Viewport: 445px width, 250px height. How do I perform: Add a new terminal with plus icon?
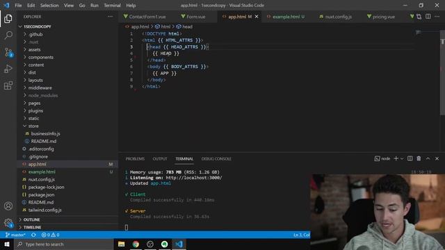pos(396,158)
